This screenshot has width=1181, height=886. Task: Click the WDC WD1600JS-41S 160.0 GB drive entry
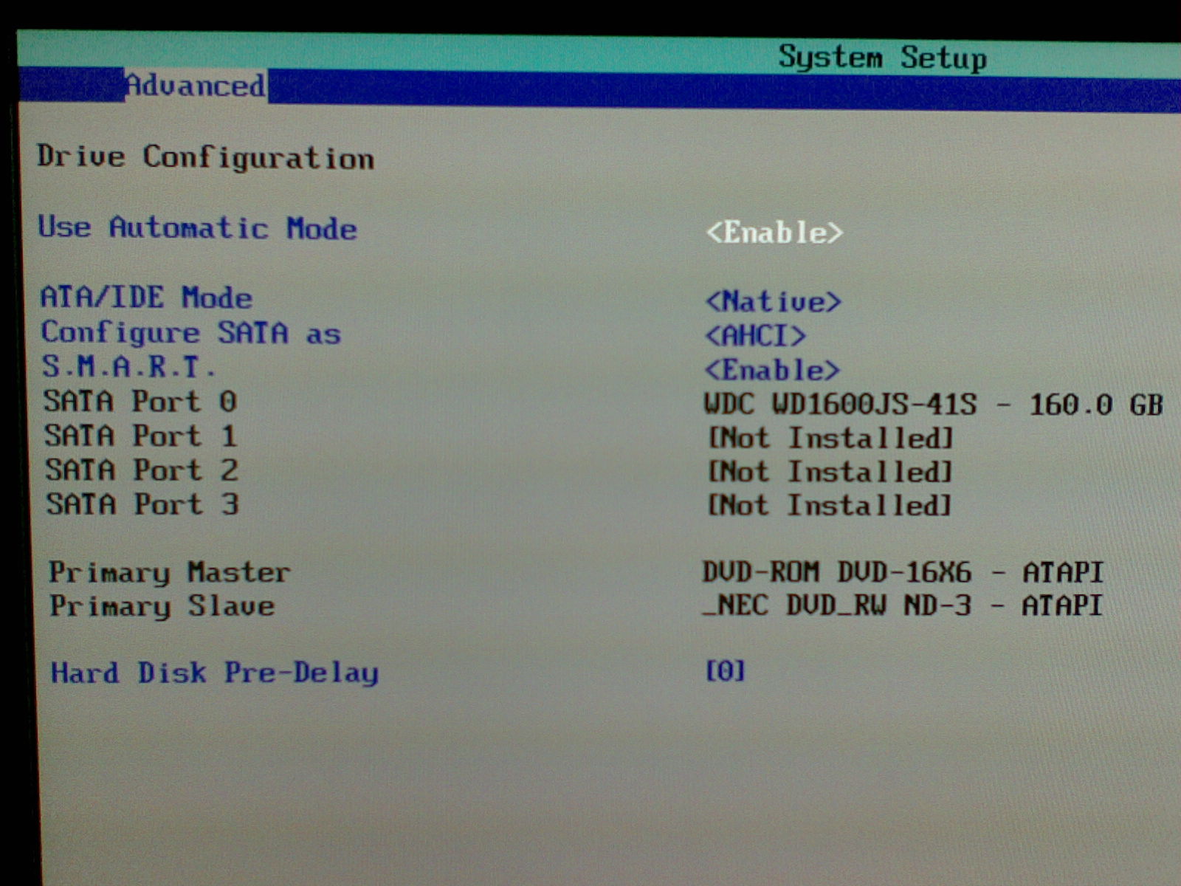tap(934, 405)
